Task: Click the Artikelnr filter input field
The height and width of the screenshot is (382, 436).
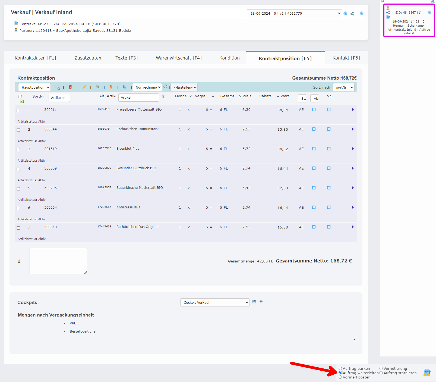Action: point(59,98)
